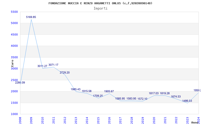Image resolution: width=201 pixels, height=125 pixels.
Task: Click the y-axis tick 4000
Action: [14, 46]
